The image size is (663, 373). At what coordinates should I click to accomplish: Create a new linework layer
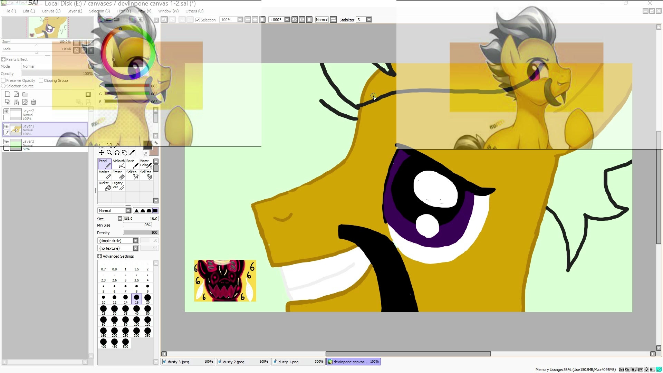[16, 94]
